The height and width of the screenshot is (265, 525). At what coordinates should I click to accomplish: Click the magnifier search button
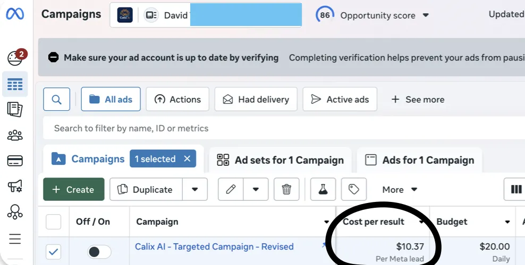[x=56, y=99]
